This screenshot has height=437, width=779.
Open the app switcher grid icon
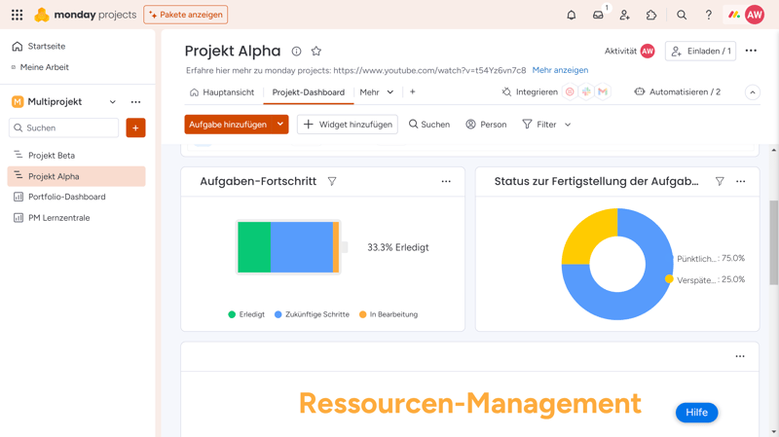point(17,16)
